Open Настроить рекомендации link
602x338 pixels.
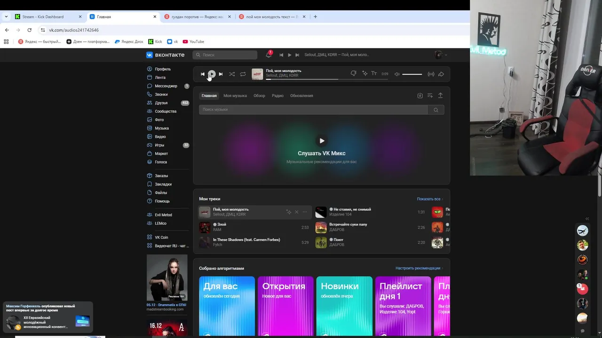click(x=419, y=269)
